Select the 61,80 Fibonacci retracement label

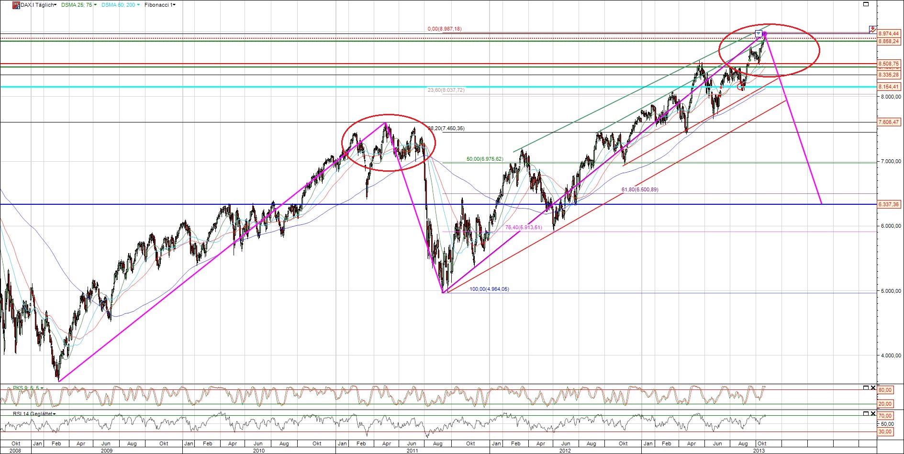point(639,190)
